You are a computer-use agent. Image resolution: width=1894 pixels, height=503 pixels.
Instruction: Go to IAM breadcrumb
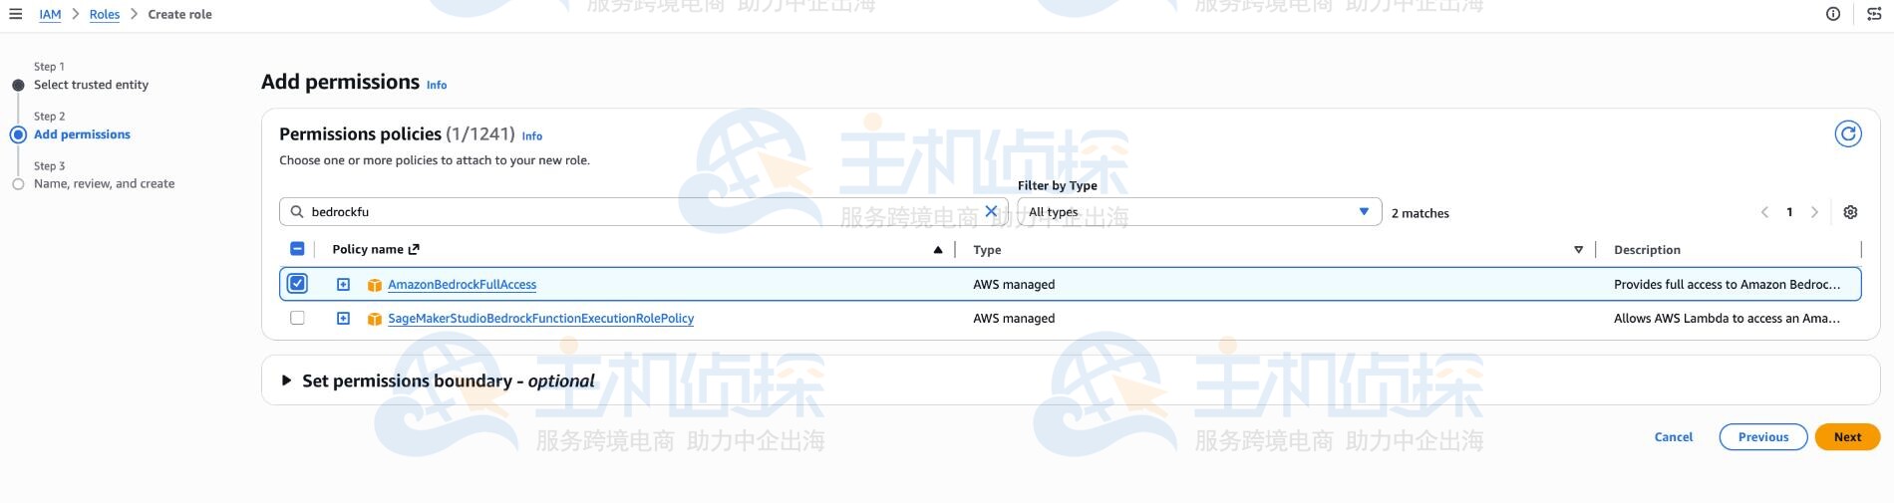[x=50, y=14]
